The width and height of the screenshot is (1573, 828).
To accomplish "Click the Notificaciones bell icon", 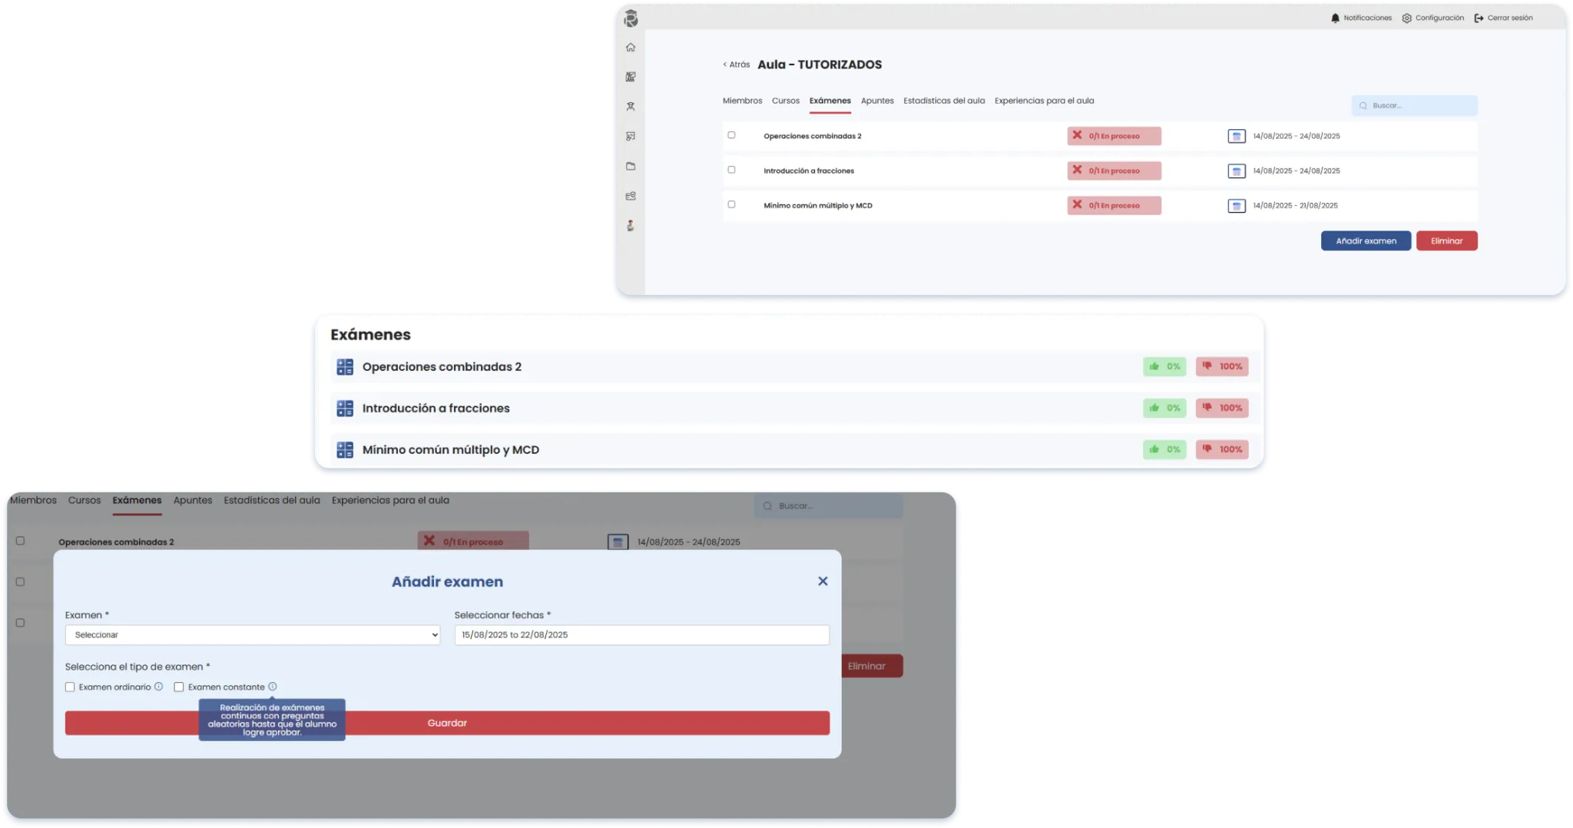I will [x=1335, y=18].
